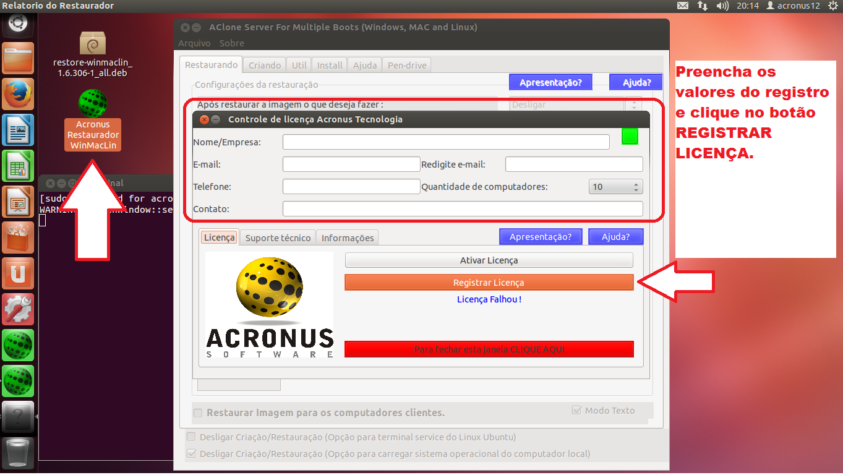Click the red Para fechar esta janela button
Viewport: 843px width, 475px height.
(489, 349)
